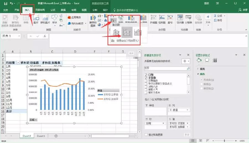Check the 搜索人气 field checkbox
The image size is (249, 143).
[146, 90]
